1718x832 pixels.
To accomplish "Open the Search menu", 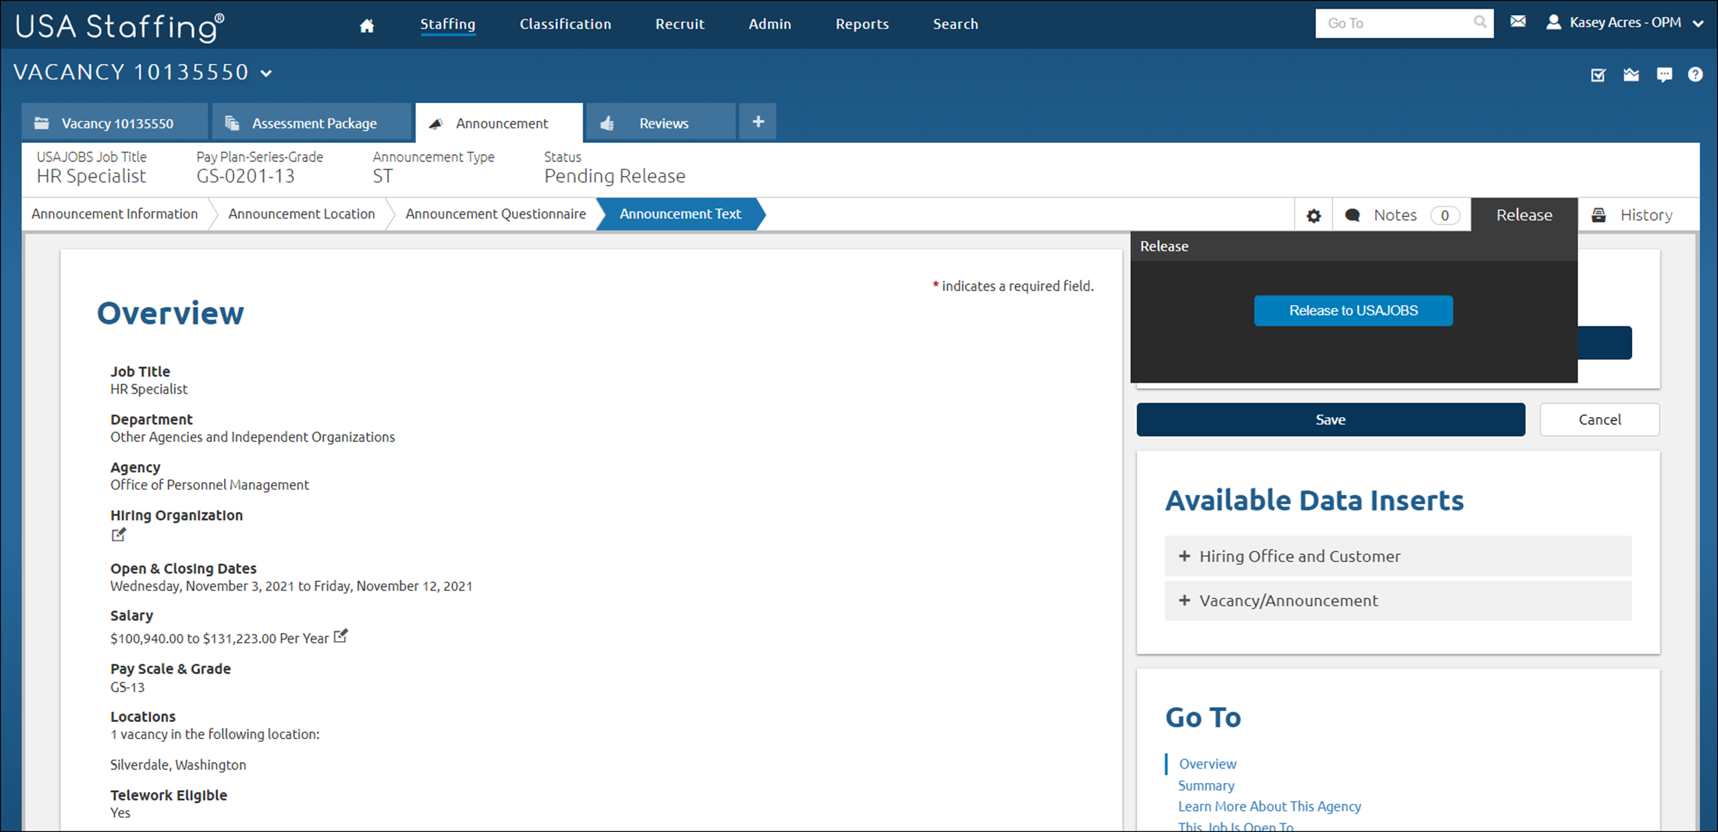I will (x=955, y=24).
